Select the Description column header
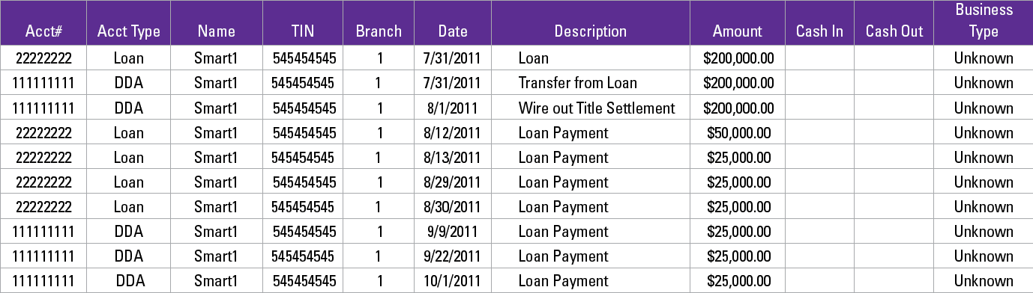This screenshot has height=293, width=1033. click(591, 31)
